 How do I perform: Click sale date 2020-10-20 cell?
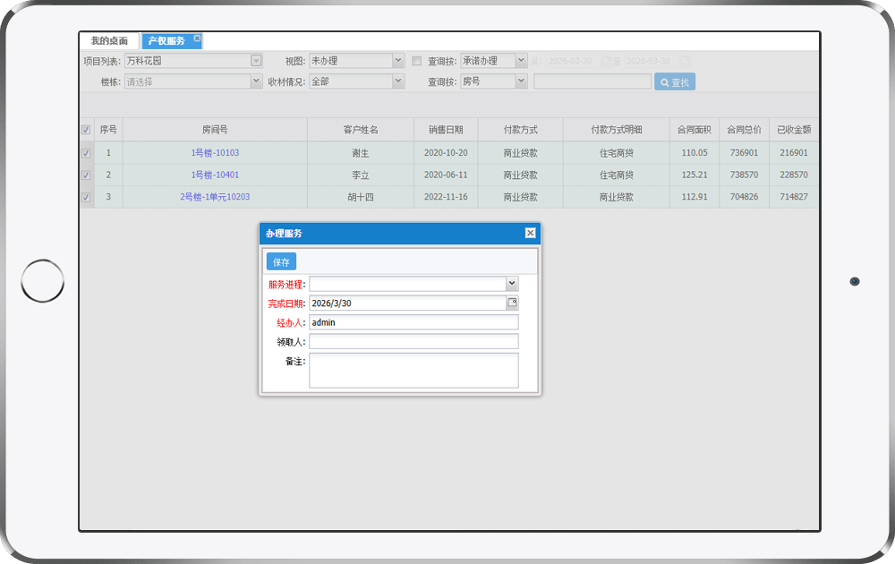(x=446, y=153)
